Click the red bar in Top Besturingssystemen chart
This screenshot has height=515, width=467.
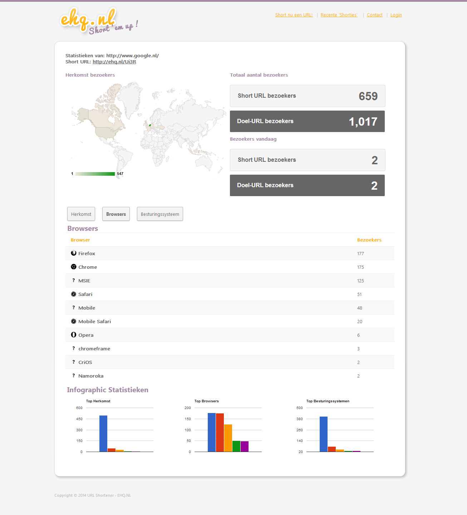point(332,449)
